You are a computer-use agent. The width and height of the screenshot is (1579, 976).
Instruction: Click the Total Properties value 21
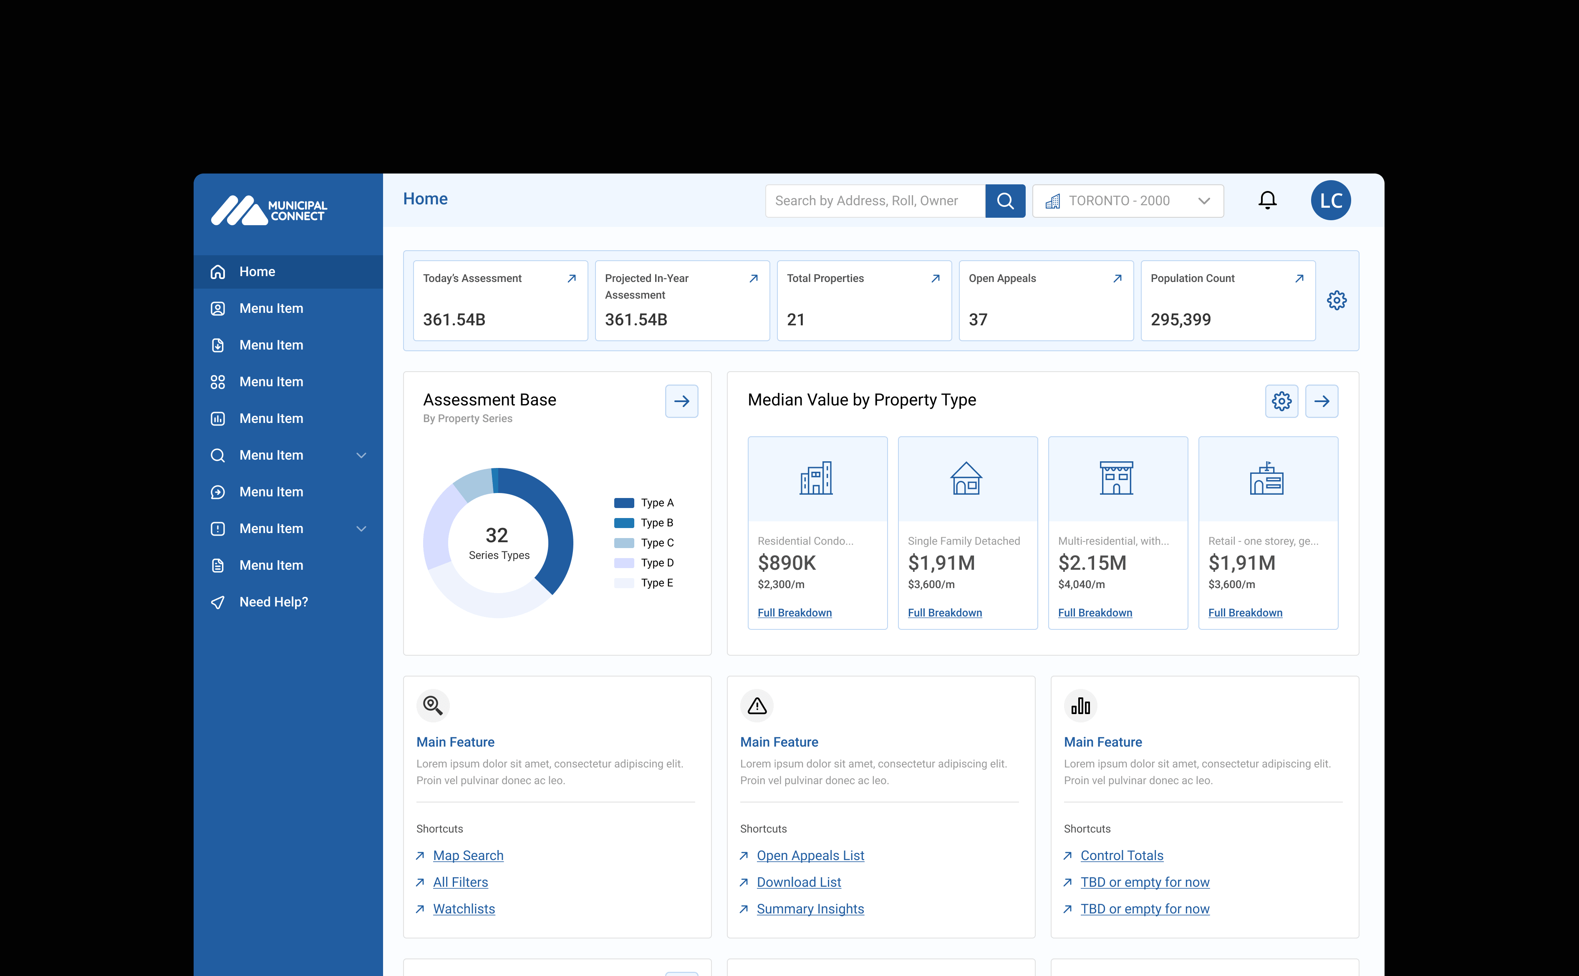pos(796,319)
